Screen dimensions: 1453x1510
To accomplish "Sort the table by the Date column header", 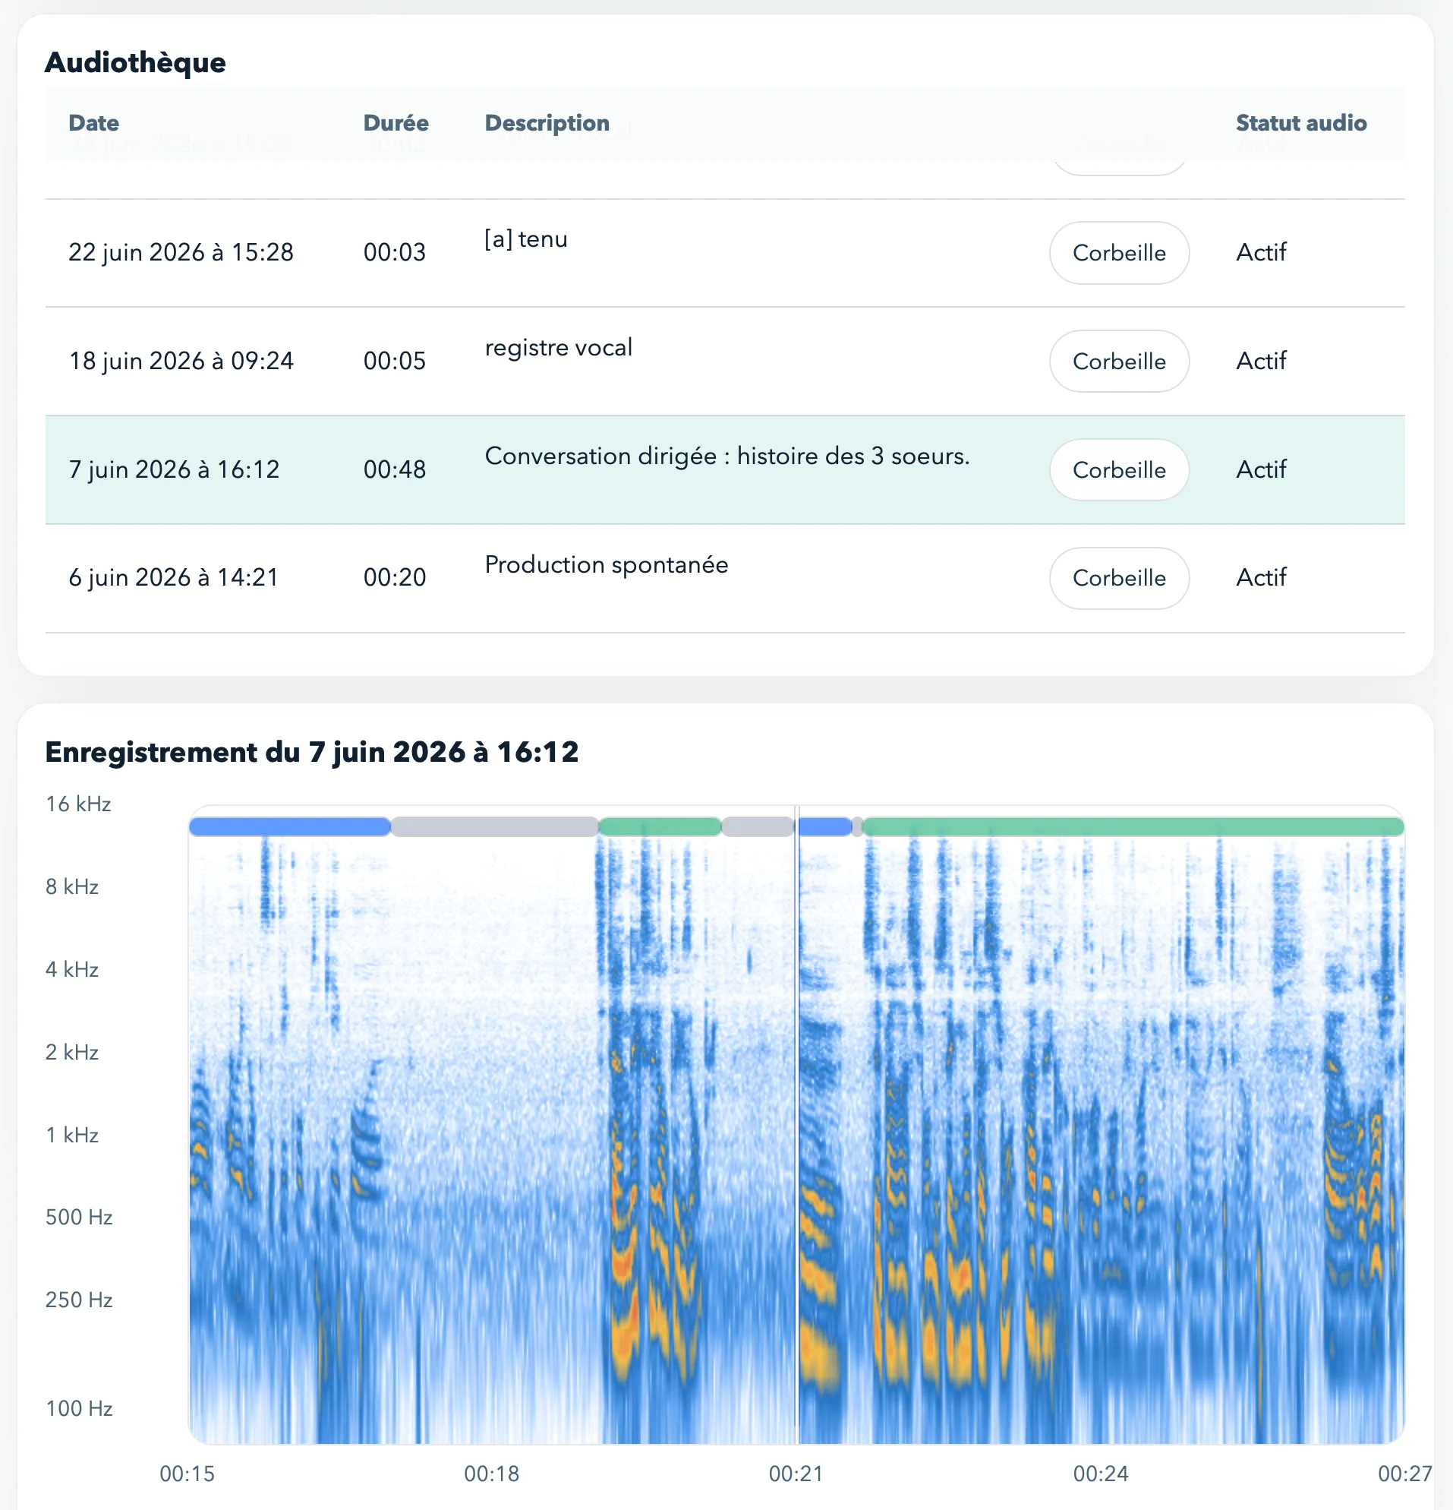I will (94, 123).
